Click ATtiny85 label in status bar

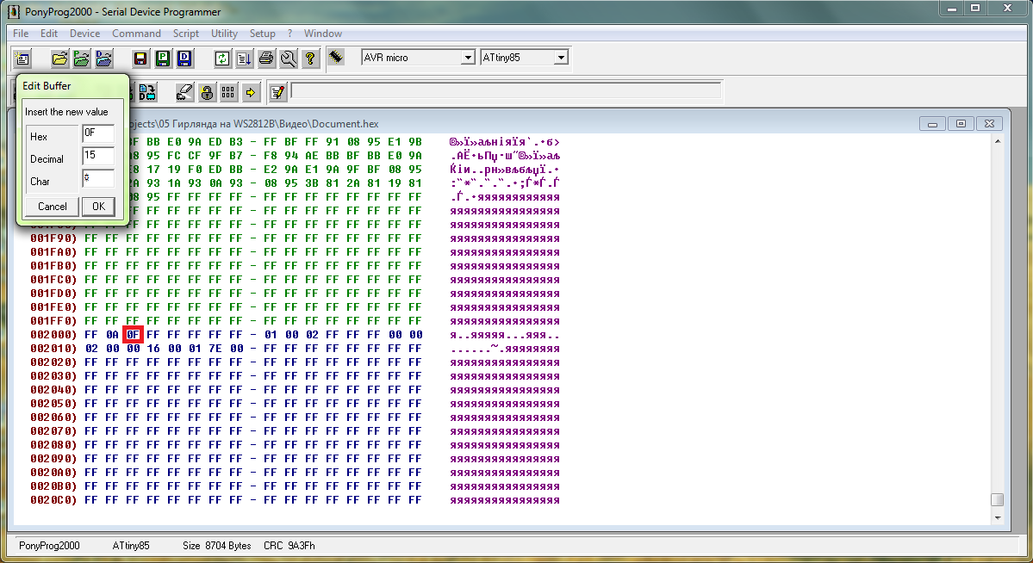point(131,546)
